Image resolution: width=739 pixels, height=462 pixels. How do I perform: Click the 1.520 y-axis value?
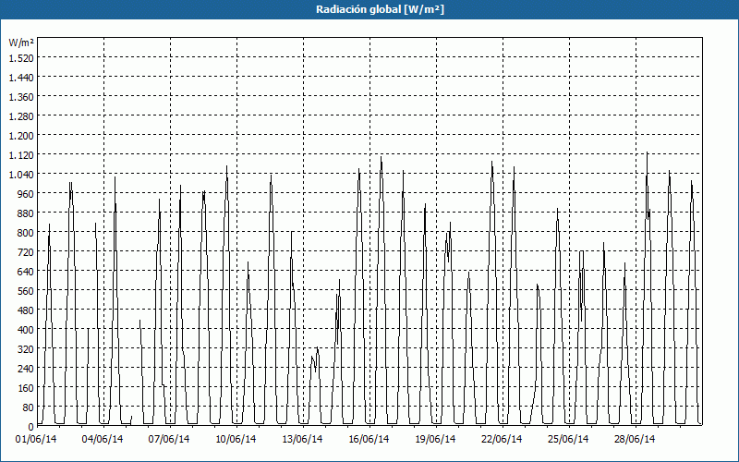coord(21,57)
